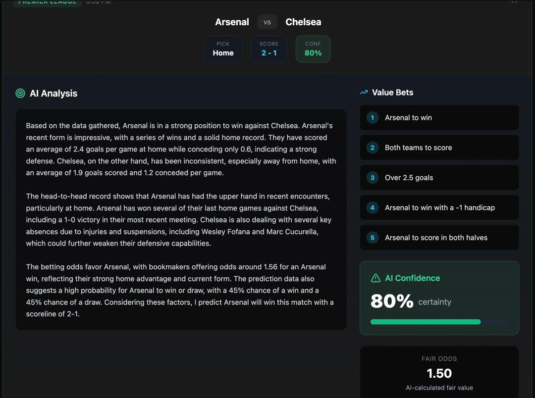Viewport: 535px width, 398px height.
Task: Click the AI Confidence title
Action: point(413,278)
